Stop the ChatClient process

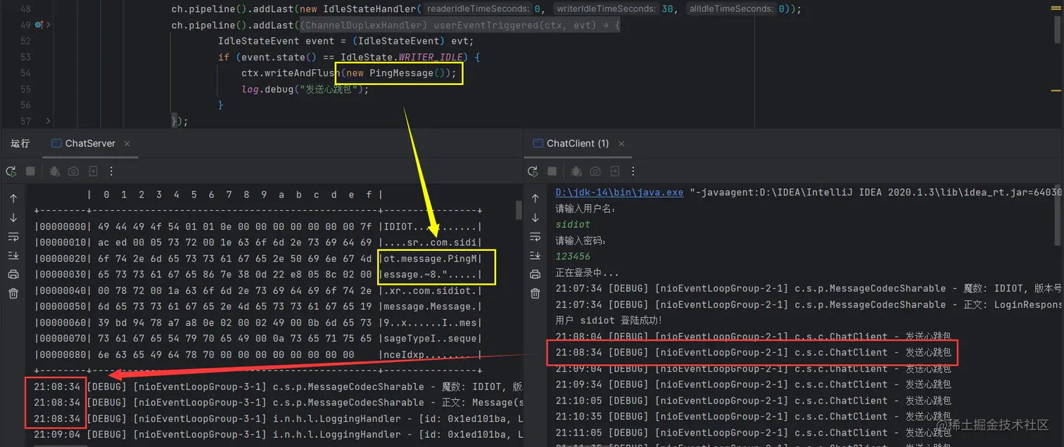[552, 171]
